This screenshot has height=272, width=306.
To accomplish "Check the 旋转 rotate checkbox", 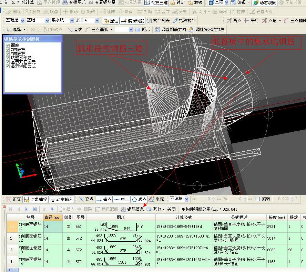I will pyautogui.click(x=257, y=199).
